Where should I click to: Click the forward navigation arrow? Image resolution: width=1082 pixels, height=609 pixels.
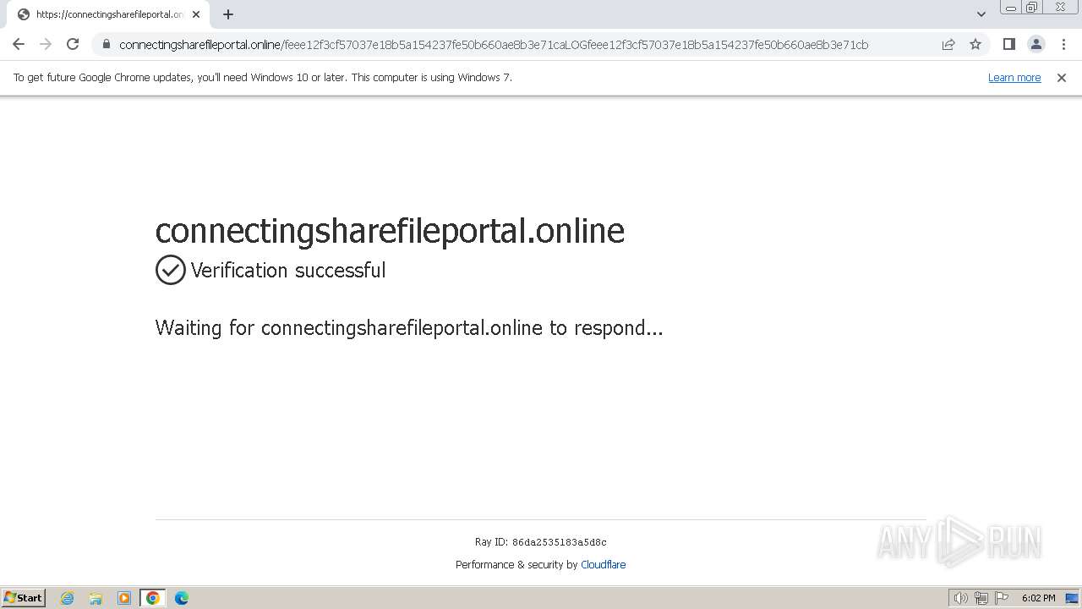(46, 44)
